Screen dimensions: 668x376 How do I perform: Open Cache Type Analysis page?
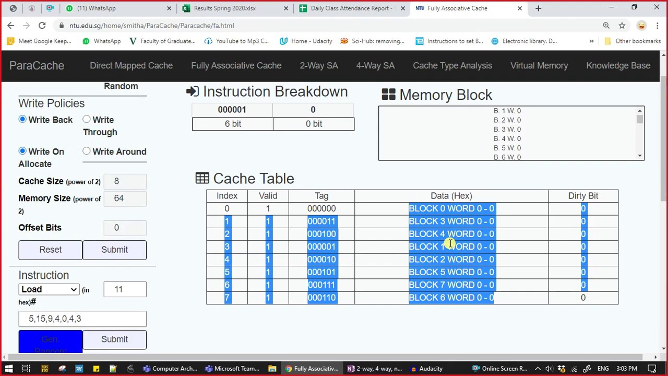452,65
